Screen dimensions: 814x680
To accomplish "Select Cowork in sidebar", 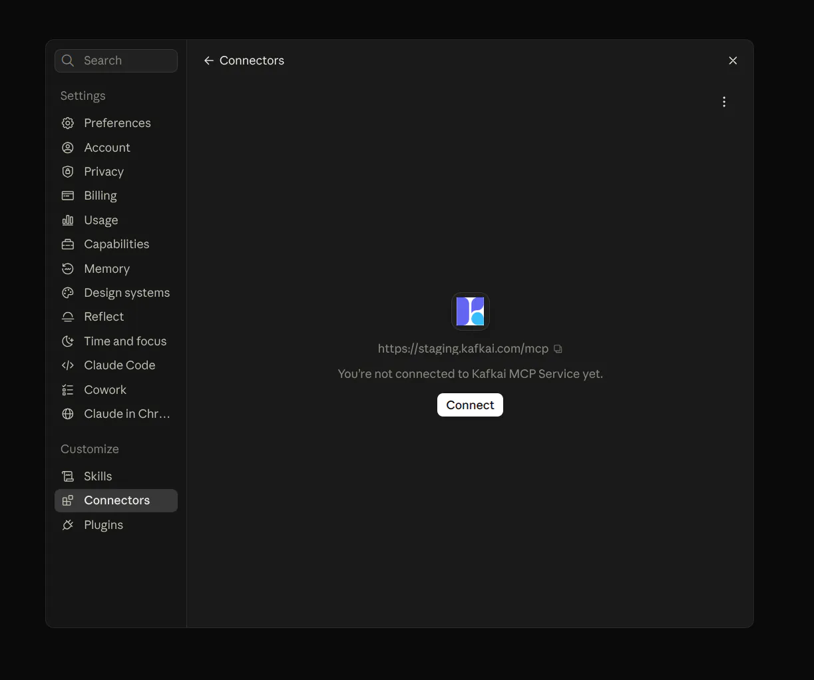I will point(116,390).
